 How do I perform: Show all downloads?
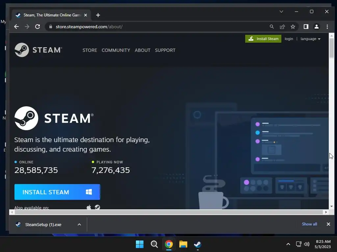309,224
